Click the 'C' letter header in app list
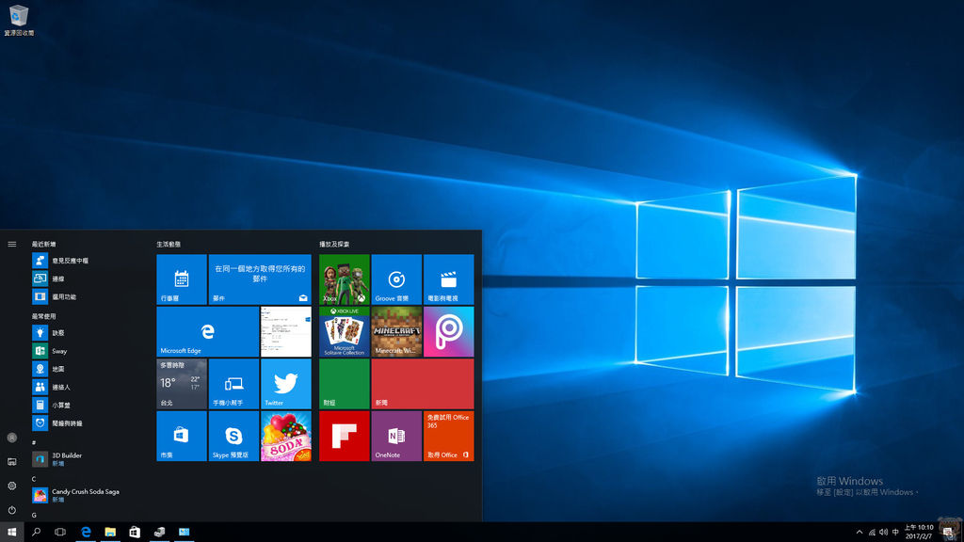 coord(34,479)
